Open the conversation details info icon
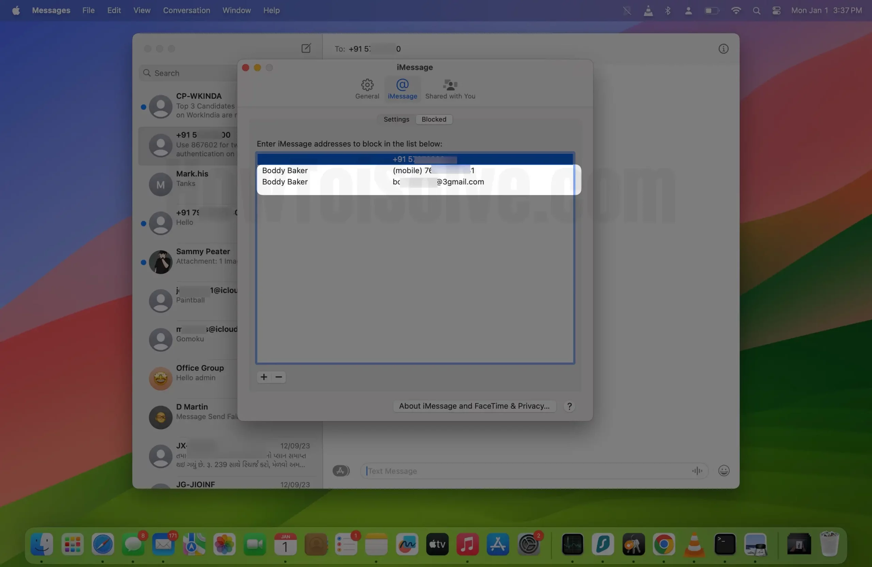 click(723, 49)
